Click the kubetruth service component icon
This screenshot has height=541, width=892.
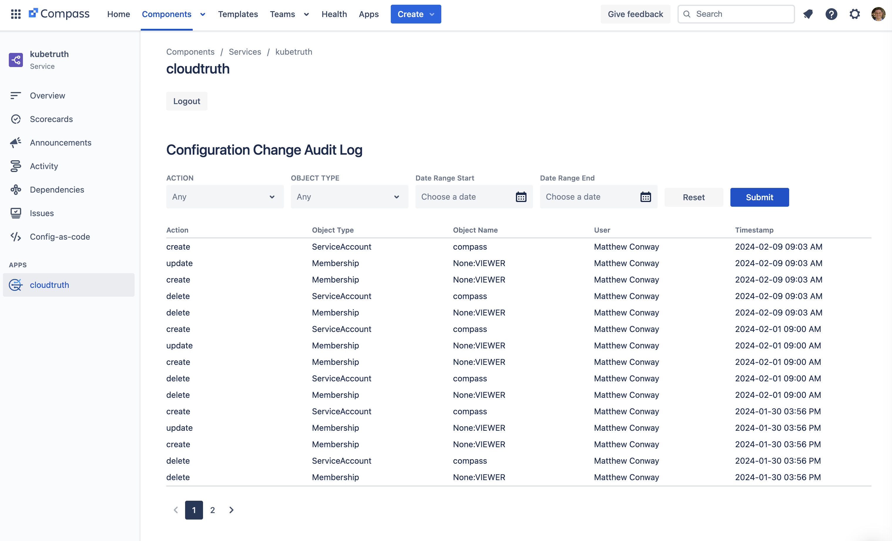pyautogui.click(x=16, y=60)
